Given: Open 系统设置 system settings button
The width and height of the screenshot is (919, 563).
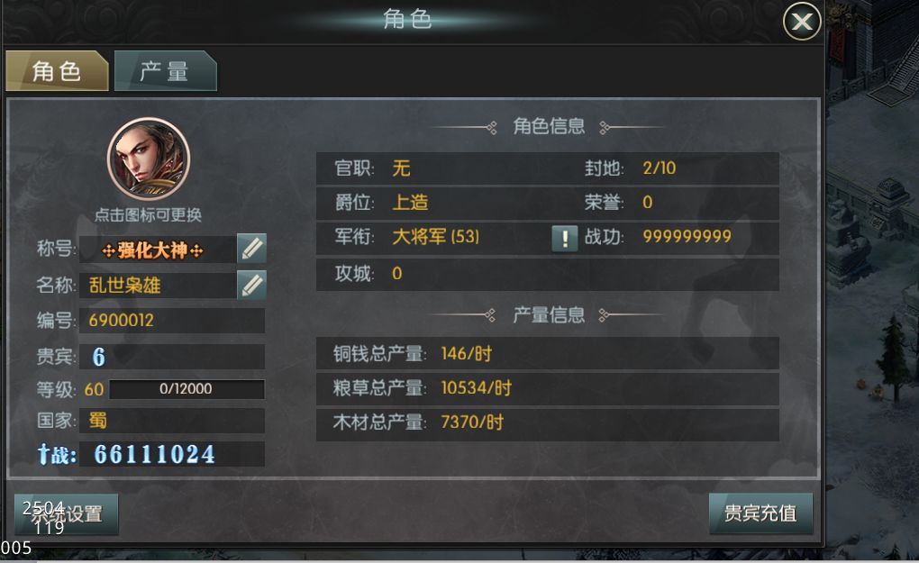Looking at the screenshot, I should [x=67, y=513].
